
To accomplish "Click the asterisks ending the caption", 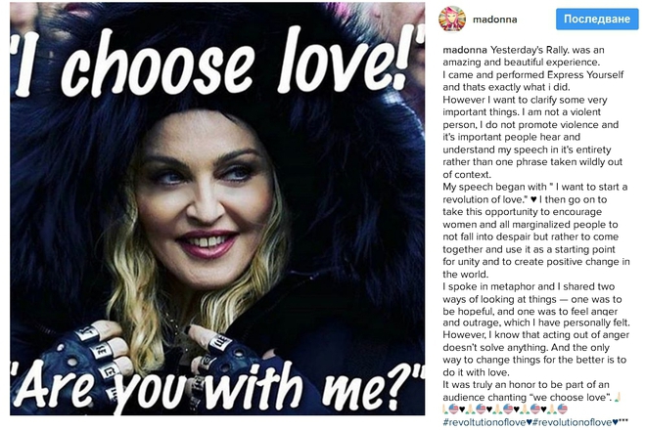I will click(x=623, y=420).
